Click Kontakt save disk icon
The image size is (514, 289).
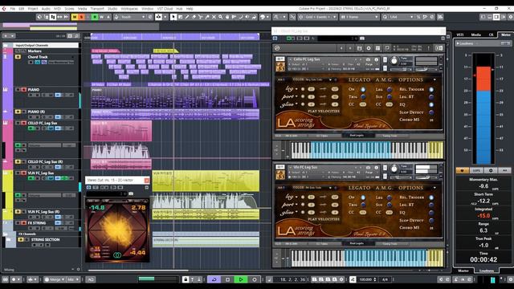[360, 48]
